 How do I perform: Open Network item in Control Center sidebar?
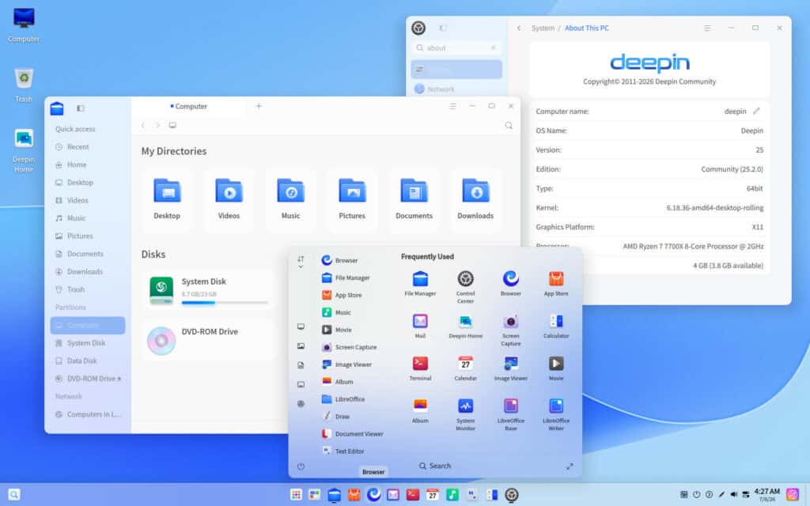456,89
